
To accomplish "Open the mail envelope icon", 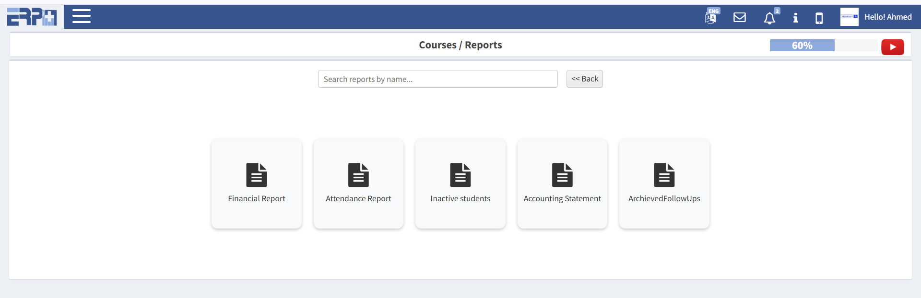I will (x=740, y=18).
